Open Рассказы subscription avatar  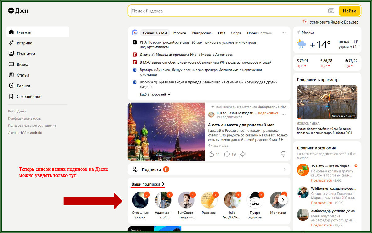click(x=209, y=200)
